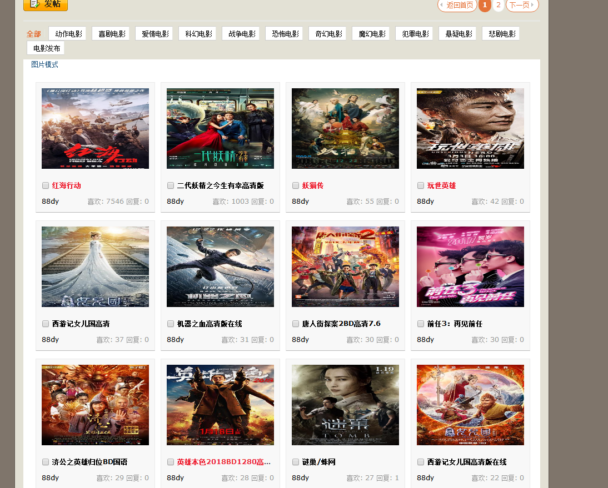Check the box beside 二代妖精之今生有幸高清版
608x488 pixels.
click(x=170, y=185)
